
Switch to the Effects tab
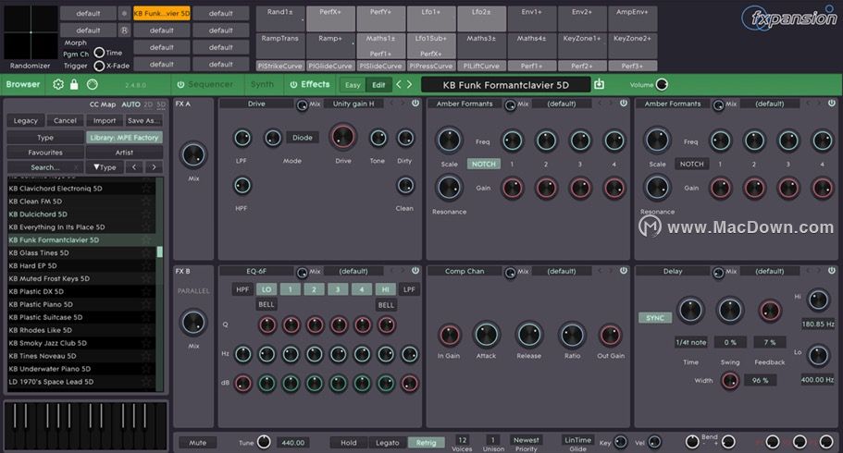point(315,84)
